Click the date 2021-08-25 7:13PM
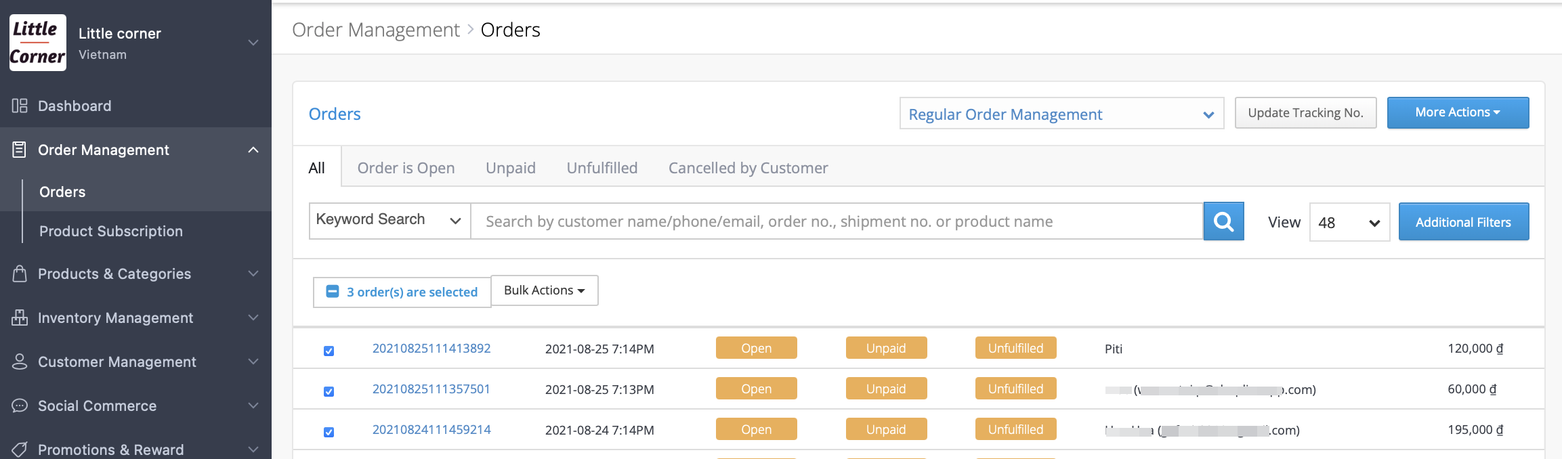The width and height of the screenshot is (1562, 459). tap(599, 389)
